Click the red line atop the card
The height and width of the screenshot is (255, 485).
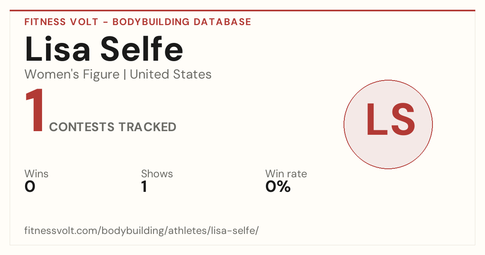pos(242,11)
